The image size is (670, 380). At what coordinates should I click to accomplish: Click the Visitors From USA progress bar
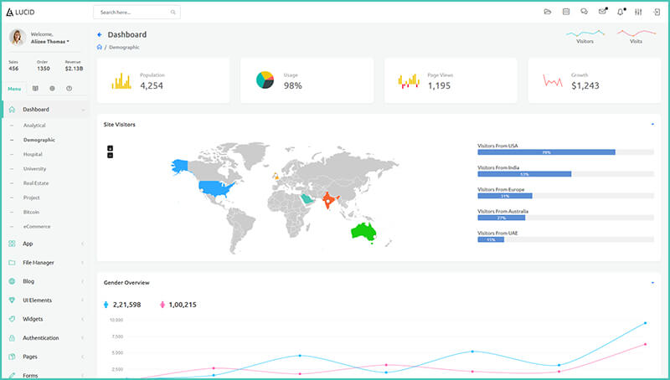pyautogui.click(x=546, y=152)
